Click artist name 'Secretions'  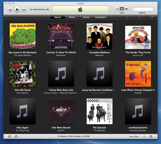61,55
